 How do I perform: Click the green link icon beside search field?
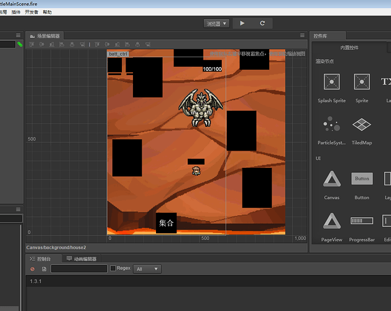(20, 44)
